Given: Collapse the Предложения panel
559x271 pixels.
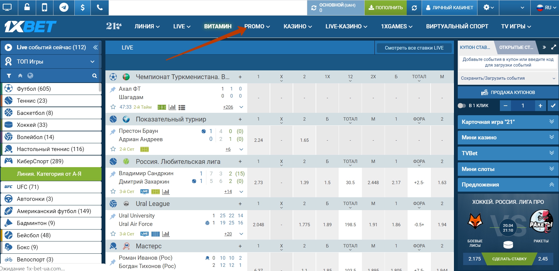Looking at the screenshot, I should 508,184.
